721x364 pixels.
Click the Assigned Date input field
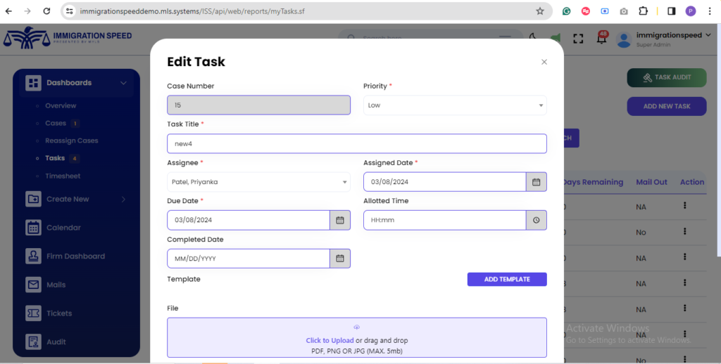(445, 182)
